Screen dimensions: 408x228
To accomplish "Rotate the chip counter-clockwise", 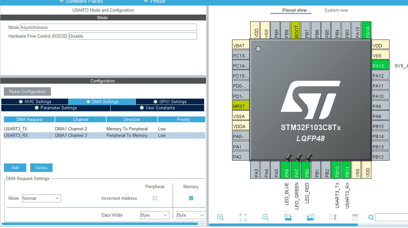I will coord(310,217).
